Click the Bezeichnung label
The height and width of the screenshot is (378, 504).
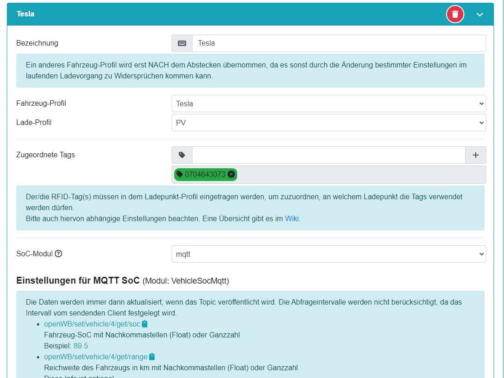pyautogui.click(x=37, y=43)
